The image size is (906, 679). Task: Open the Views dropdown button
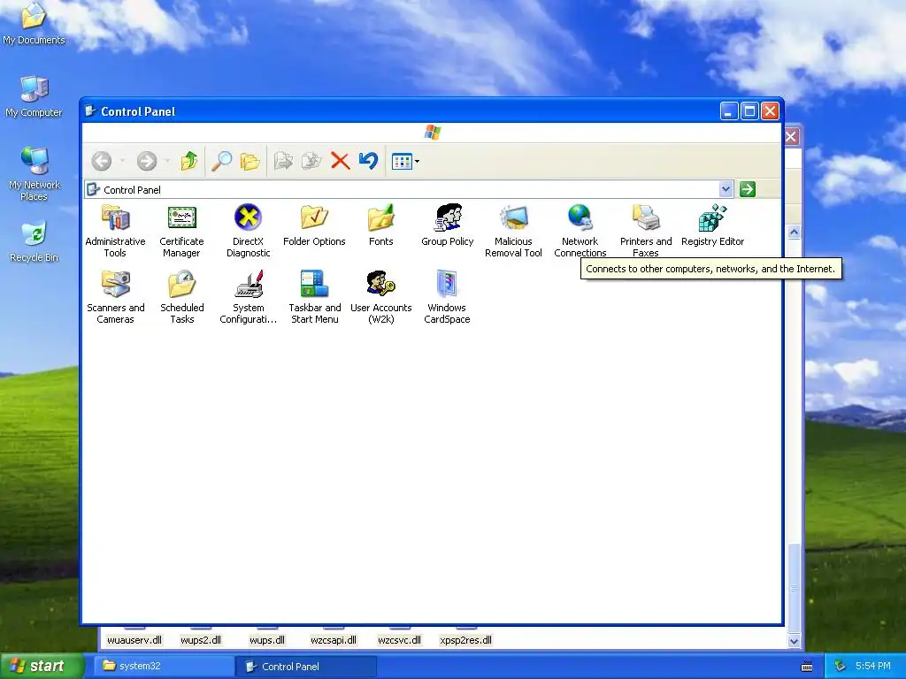(405, 162)
